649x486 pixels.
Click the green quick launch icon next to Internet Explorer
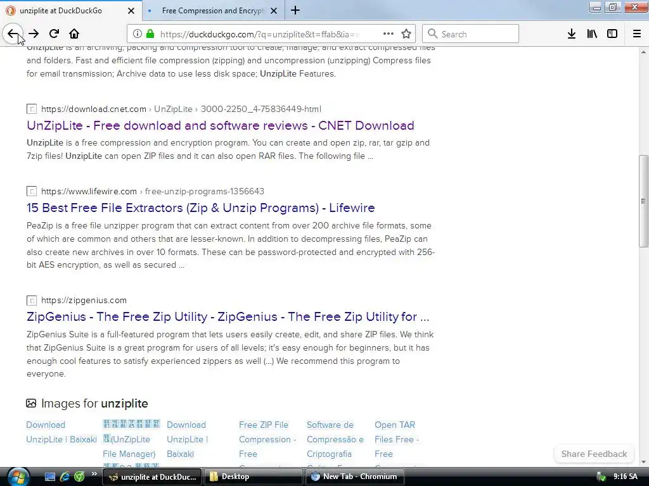pos(79,477)
